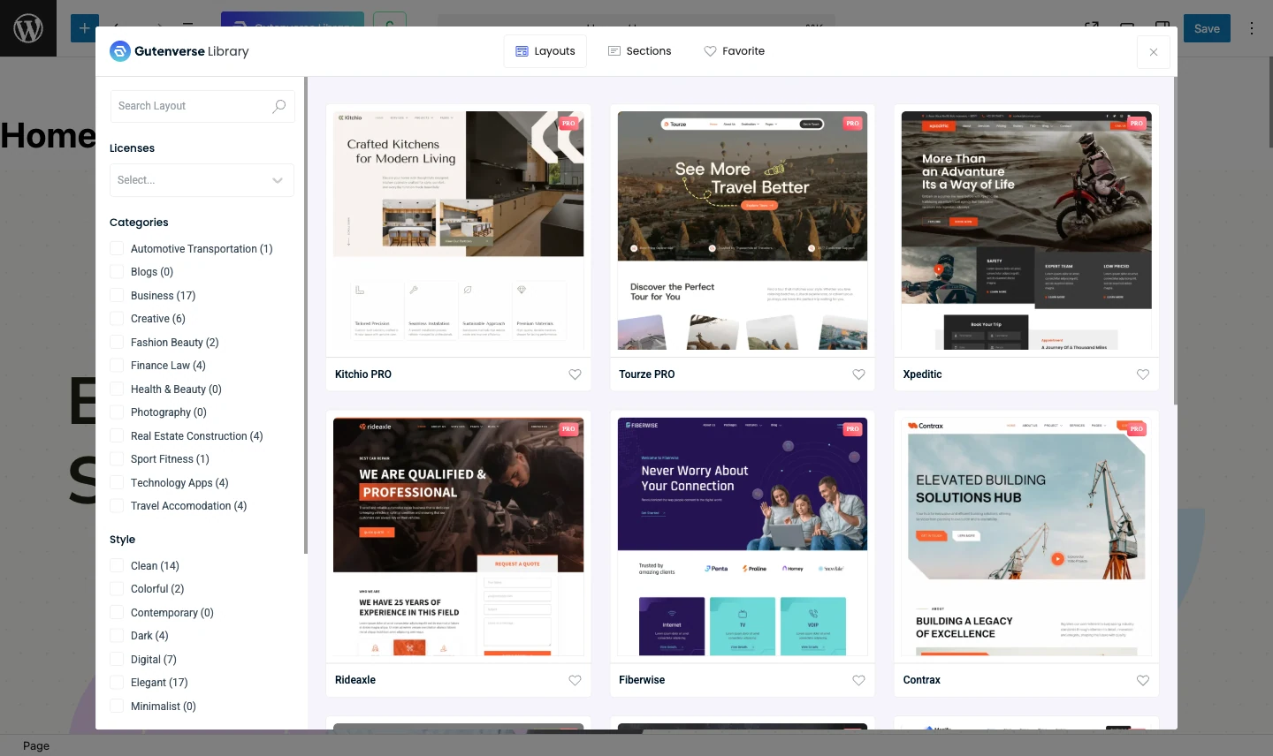The width and height of the screenshot is (1273, 756).
Task: Open the WordPress logo menu
Action: point(28,28)
